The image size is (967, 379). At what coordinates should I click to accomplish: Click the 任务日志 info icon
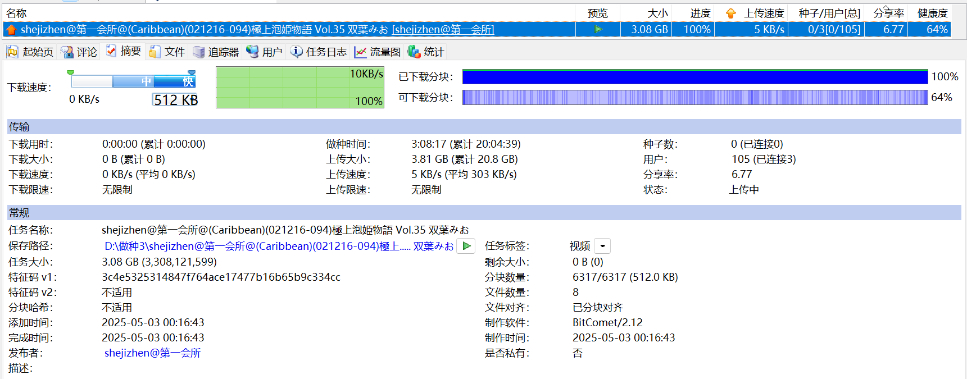(296, 52)
